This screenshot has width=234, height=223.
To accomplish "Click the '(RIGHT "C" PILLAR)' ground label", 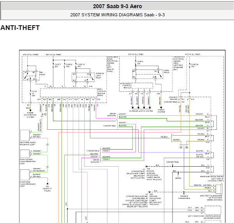I will point(47,190).
